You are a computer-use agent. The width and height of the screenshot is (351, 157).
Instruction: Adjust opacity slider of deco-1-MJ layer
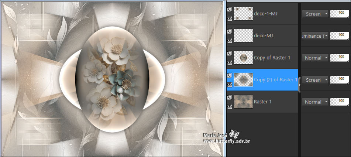pyautogui.click(x=339, y=14)
